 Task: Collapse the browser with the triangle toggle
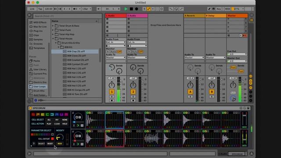[x=29, y=15]
